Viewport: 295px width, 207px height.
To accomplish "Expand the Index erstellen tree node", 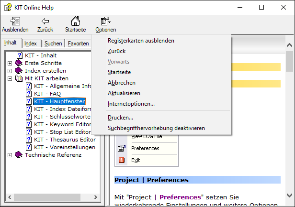I will tap(10, 71).
